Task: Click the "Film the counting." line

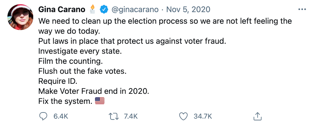Action: [70, 61]
